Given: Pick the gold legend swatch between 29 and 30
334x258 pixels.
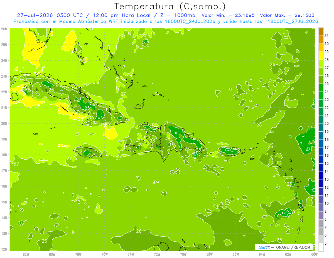Looking at the screenshot, I should pyautogui.click(x=321, y=48).
